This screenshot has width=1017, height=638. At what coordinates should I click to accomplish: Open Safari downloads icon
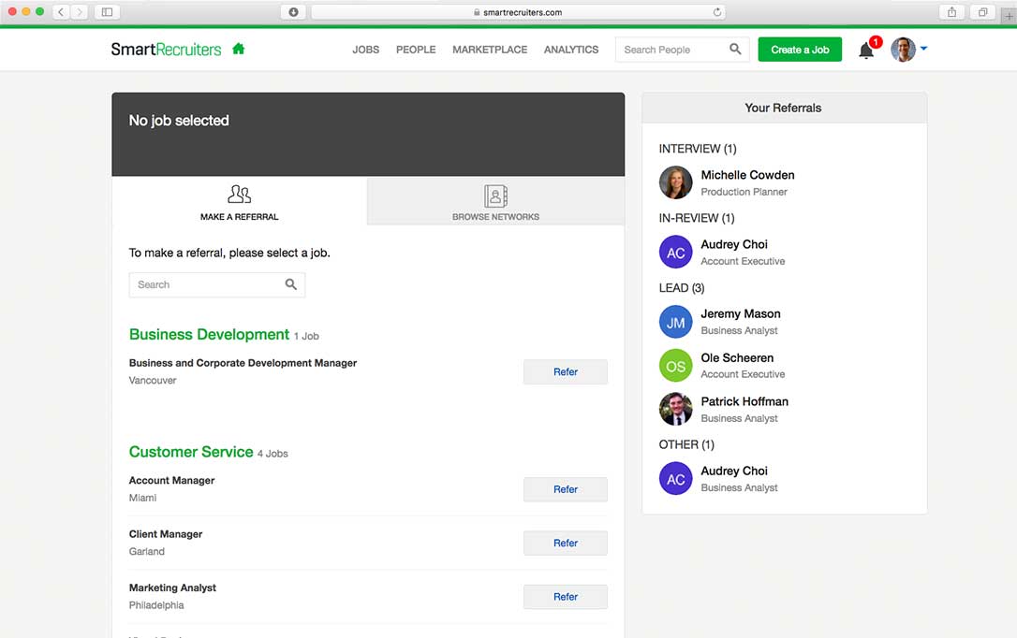293,12
